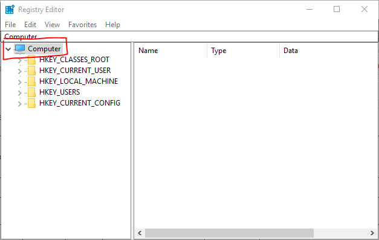Select HKEY_LOCAL_MACHINE text in tree
Image resolution: width=379 pixels, height=240 pixels.
pos(79,81)
